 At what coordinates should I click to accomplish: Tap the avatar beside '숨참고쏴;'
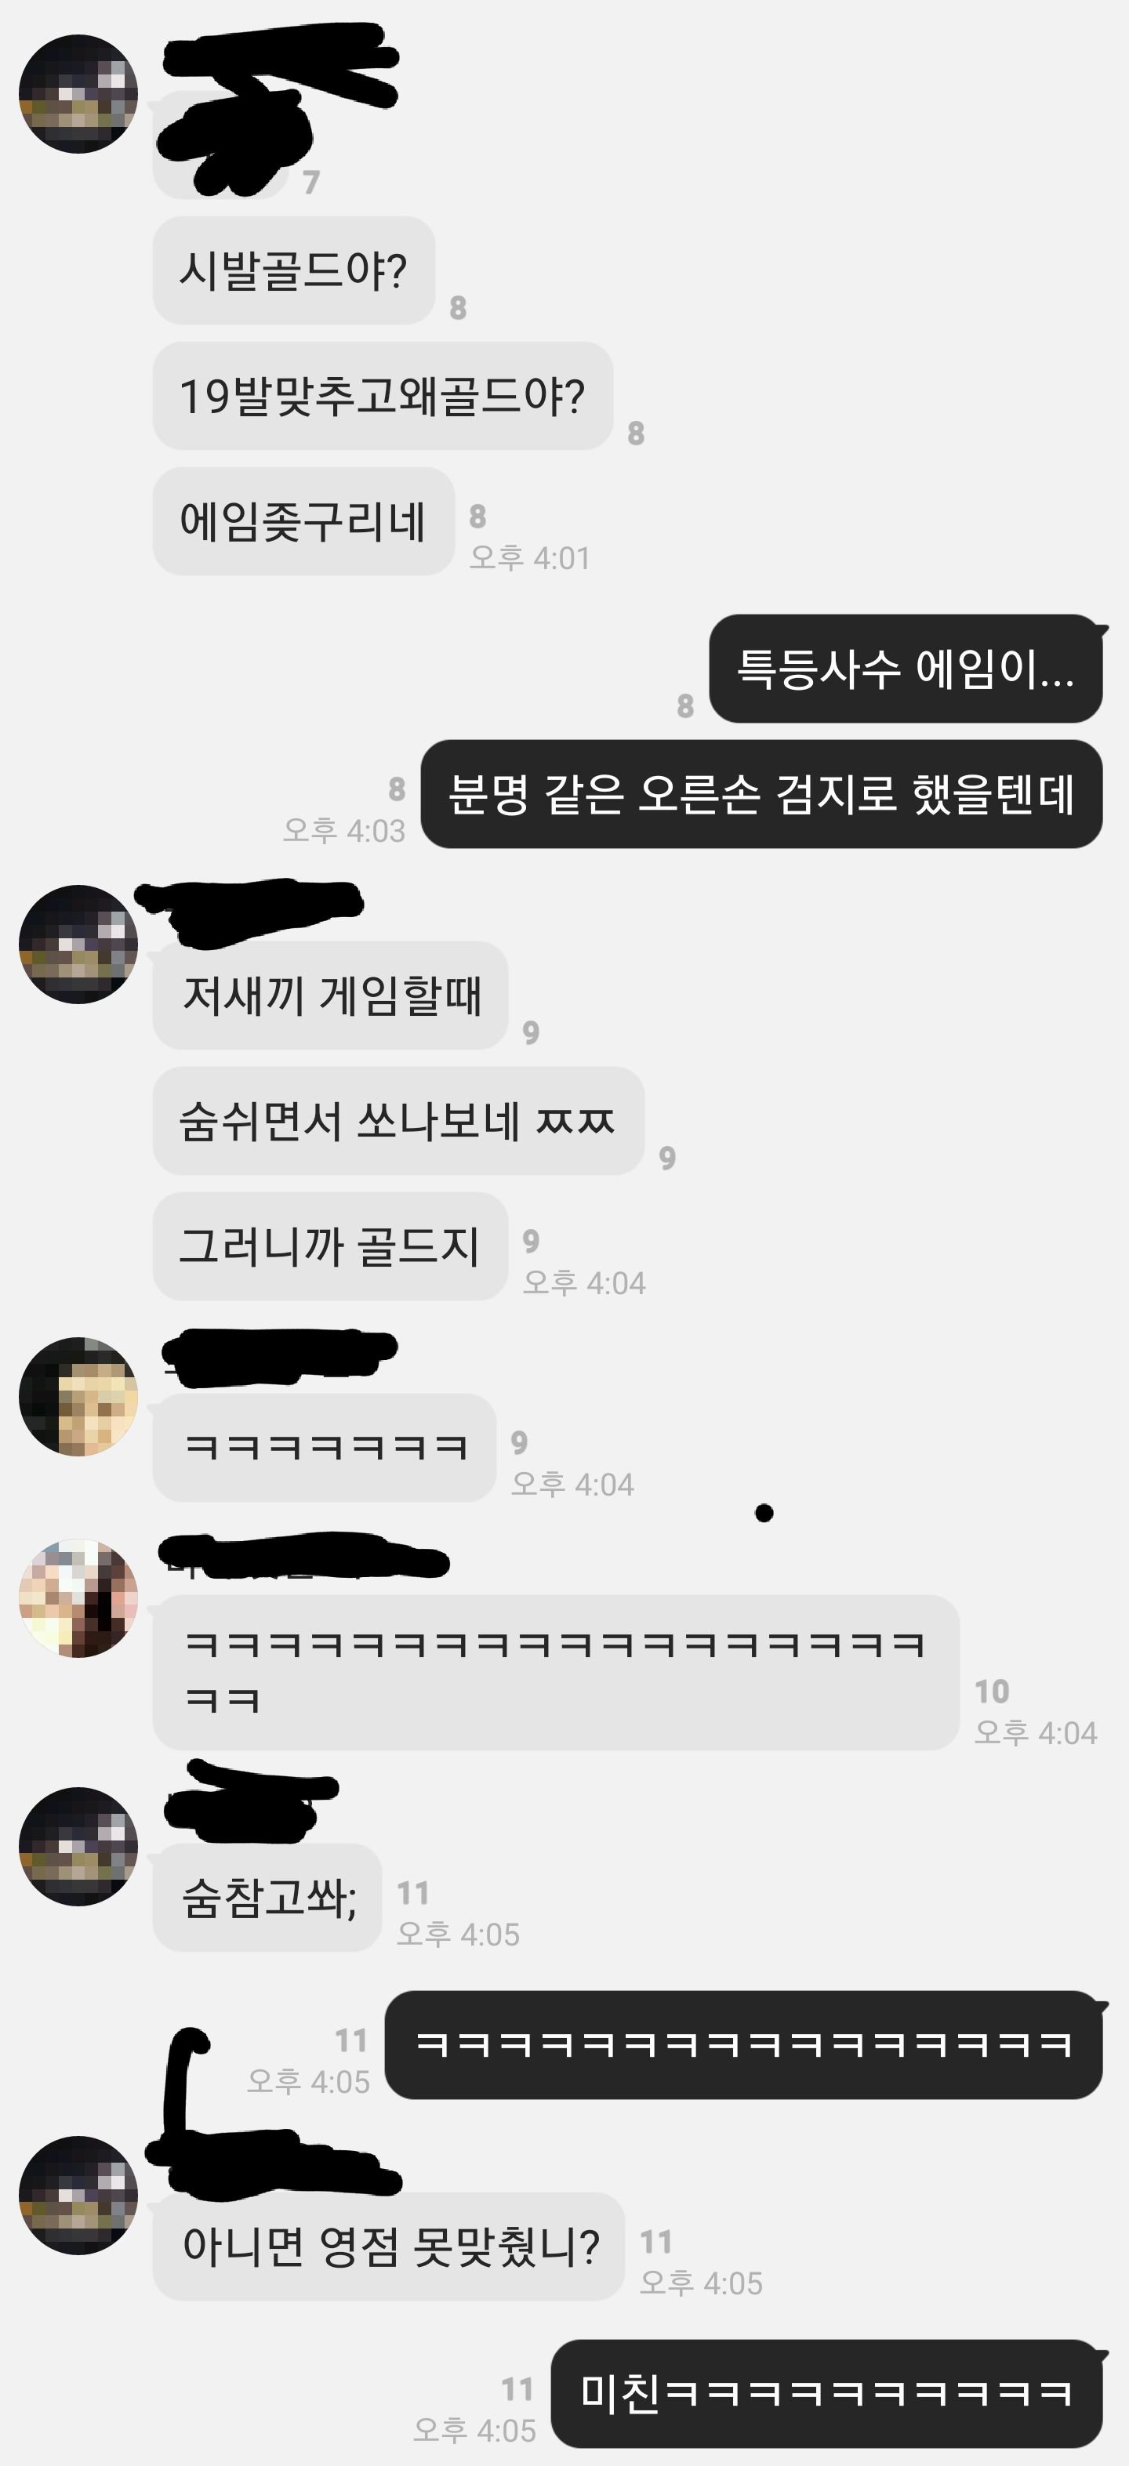[x=78, y=1847]
